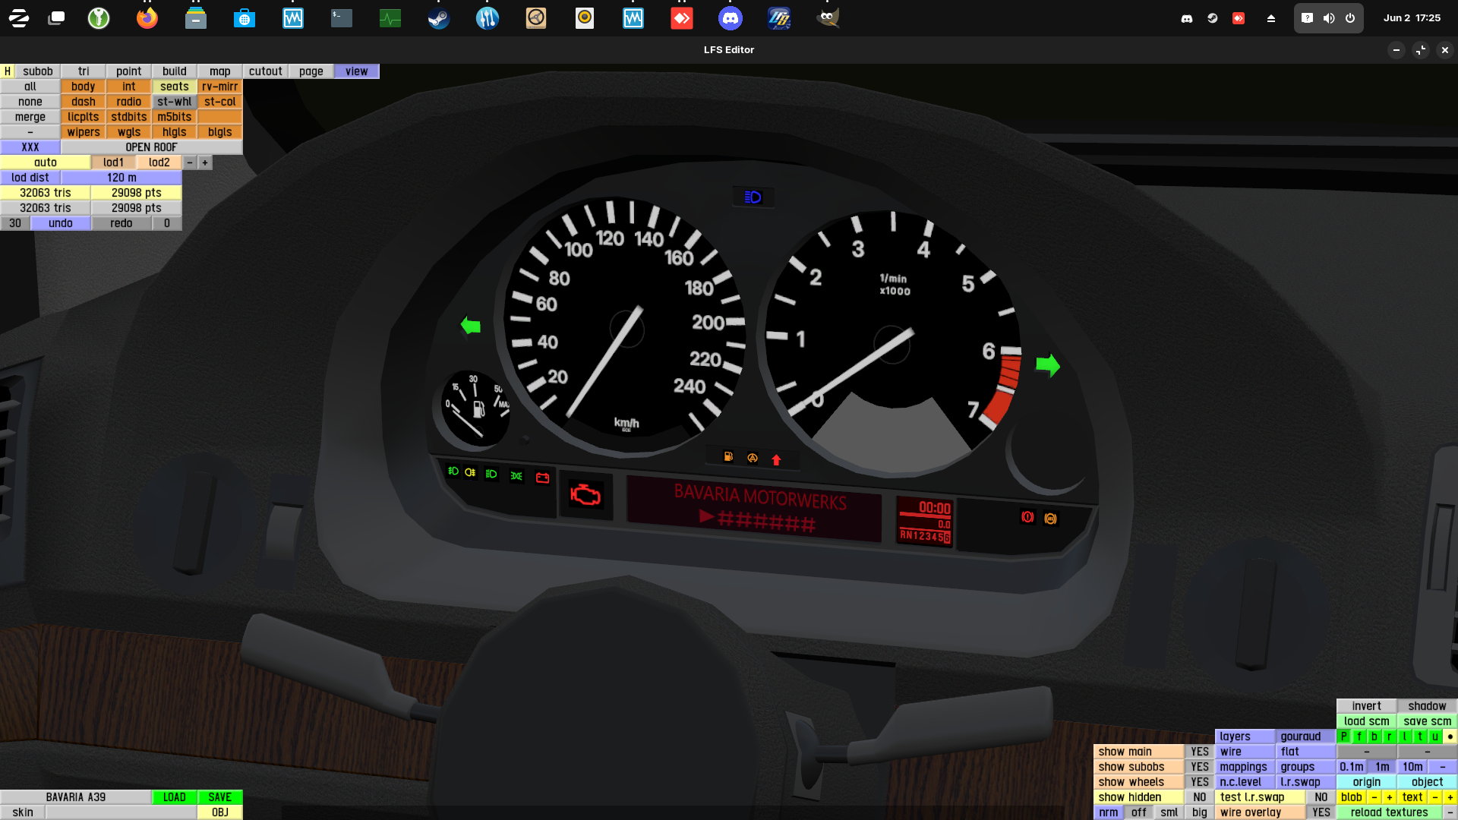The height and width of the screenshot is (820, 1458).
Task: Launch Steam from the taskbar
Action: (x=439, y=18)
